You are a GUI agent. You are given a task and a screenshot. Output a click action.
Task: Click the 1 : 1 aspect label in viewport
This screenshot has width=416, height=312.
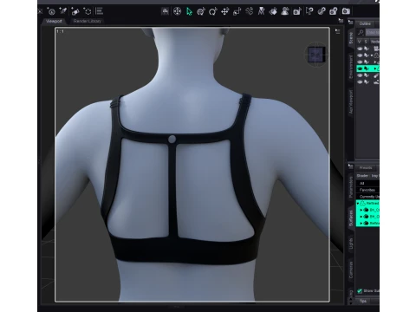point(60,31)
